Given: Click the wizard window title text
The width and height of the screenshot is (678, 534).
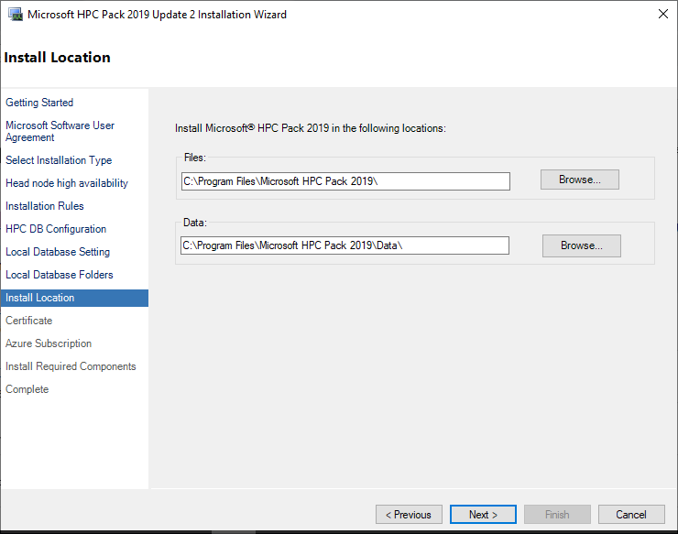Looking at the screenshot, I should click(157, 15).
